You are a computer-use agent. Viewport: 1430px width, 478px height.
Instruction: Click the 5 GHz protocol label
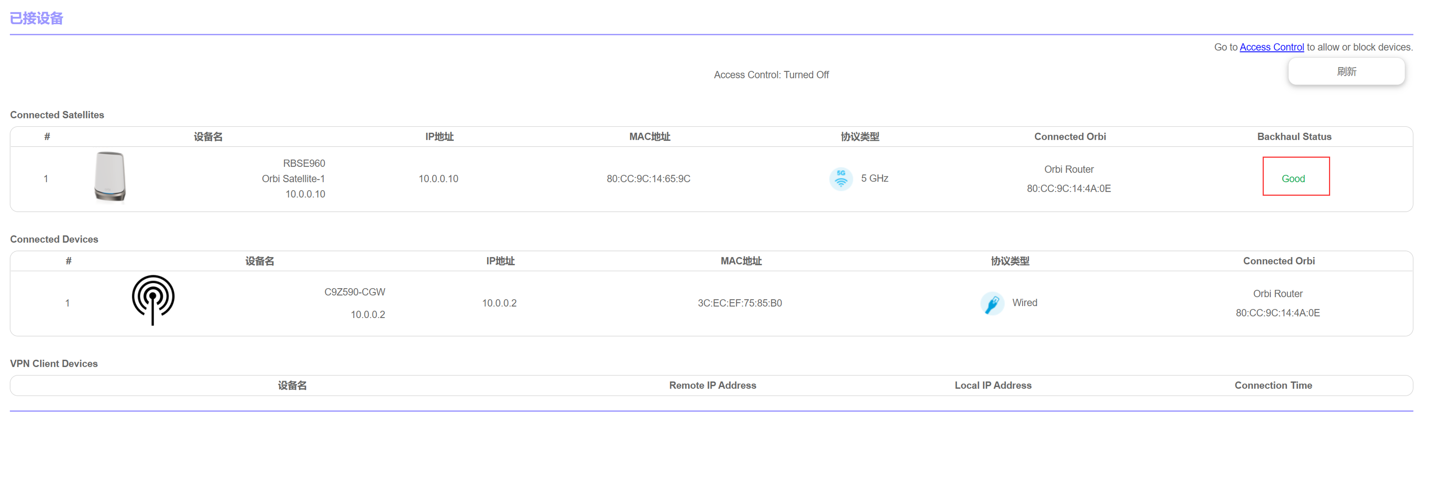[874, 178]
